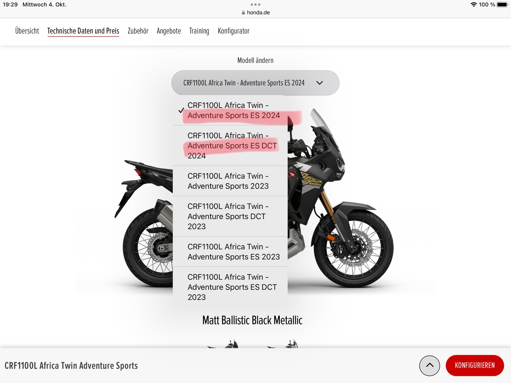Select Adventure Sports ES 2023 option
The height and width of the screenshot is (383, 511).
230,252
